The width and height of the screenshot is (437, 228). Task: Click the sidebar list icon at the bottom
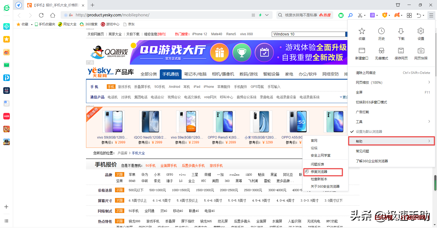[x=6, y=221]
